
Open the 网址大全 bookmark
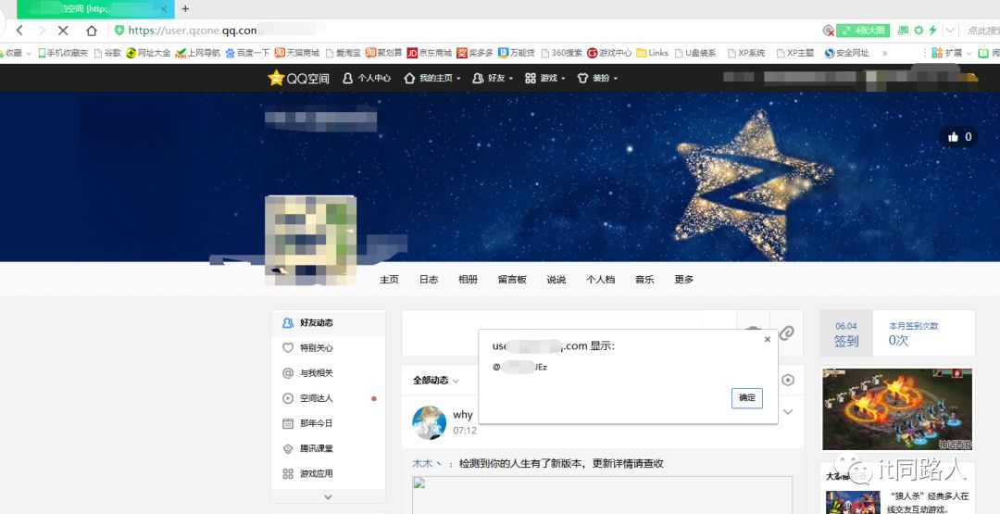pos(148,53)
